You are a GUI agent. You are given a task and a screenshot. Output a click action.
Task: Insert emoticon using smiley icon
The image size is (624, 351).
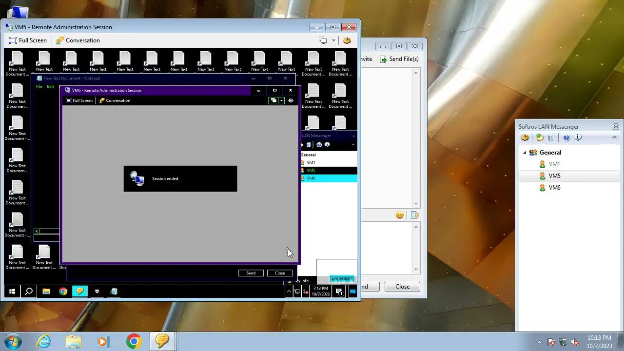(400, 215)
